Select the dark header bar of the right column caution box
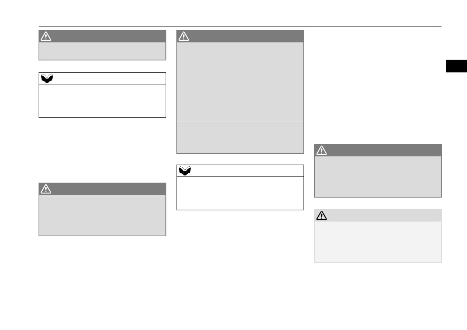The height and width of the screenshot is (330, 467). 378,150
